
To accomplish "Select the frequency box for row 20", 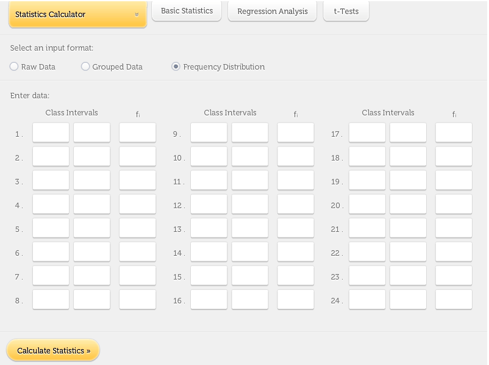I will click(x=454, y=204).
